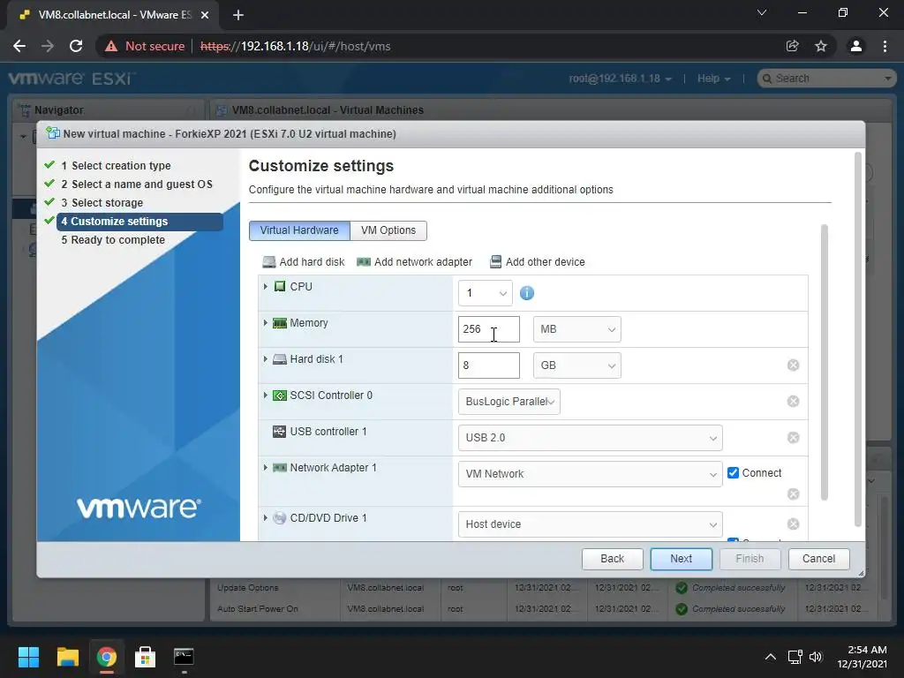
Task: Remove Network Adapter 1 device
Action: [x=793, y=494]
